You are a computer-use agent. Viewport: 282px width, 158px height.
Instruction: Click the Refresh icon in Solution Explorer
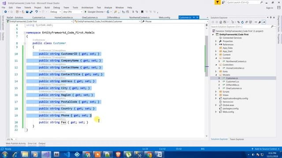point(242,22)
